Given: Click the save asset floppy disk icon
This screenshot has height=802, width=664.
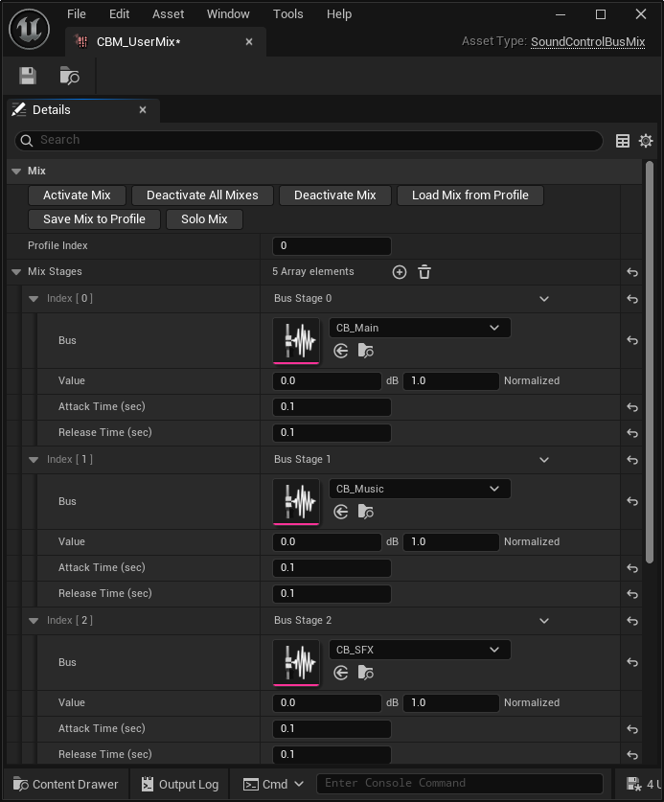Looking at the screenshot, I should pyautogui.click(x=28, y=76).
